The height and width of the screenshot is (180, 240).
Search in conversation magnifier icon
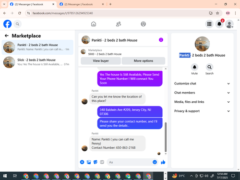tap(209, 67)
